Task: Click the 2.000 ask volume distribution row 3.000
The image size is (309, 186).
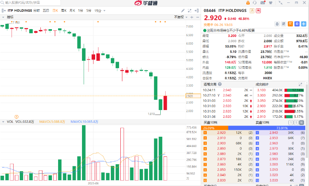Action: tap(280, 95)
